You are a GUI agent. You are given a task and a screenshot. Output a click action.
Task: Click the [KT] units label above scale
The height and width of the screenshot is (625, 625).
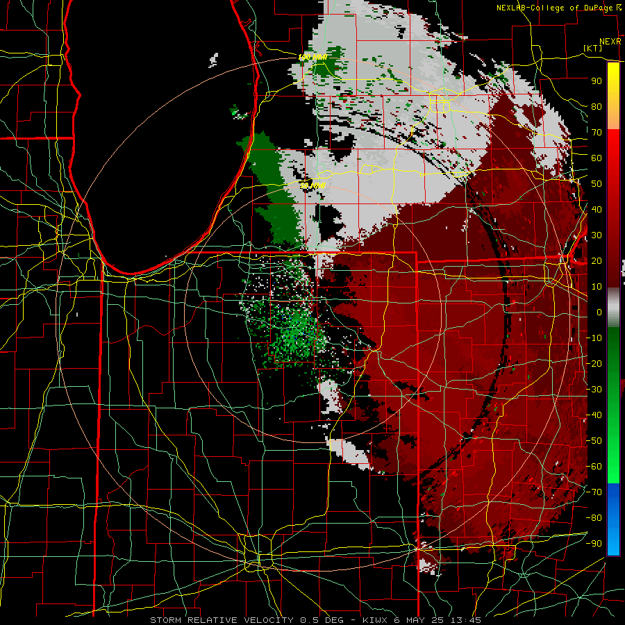tap(593, 48)
